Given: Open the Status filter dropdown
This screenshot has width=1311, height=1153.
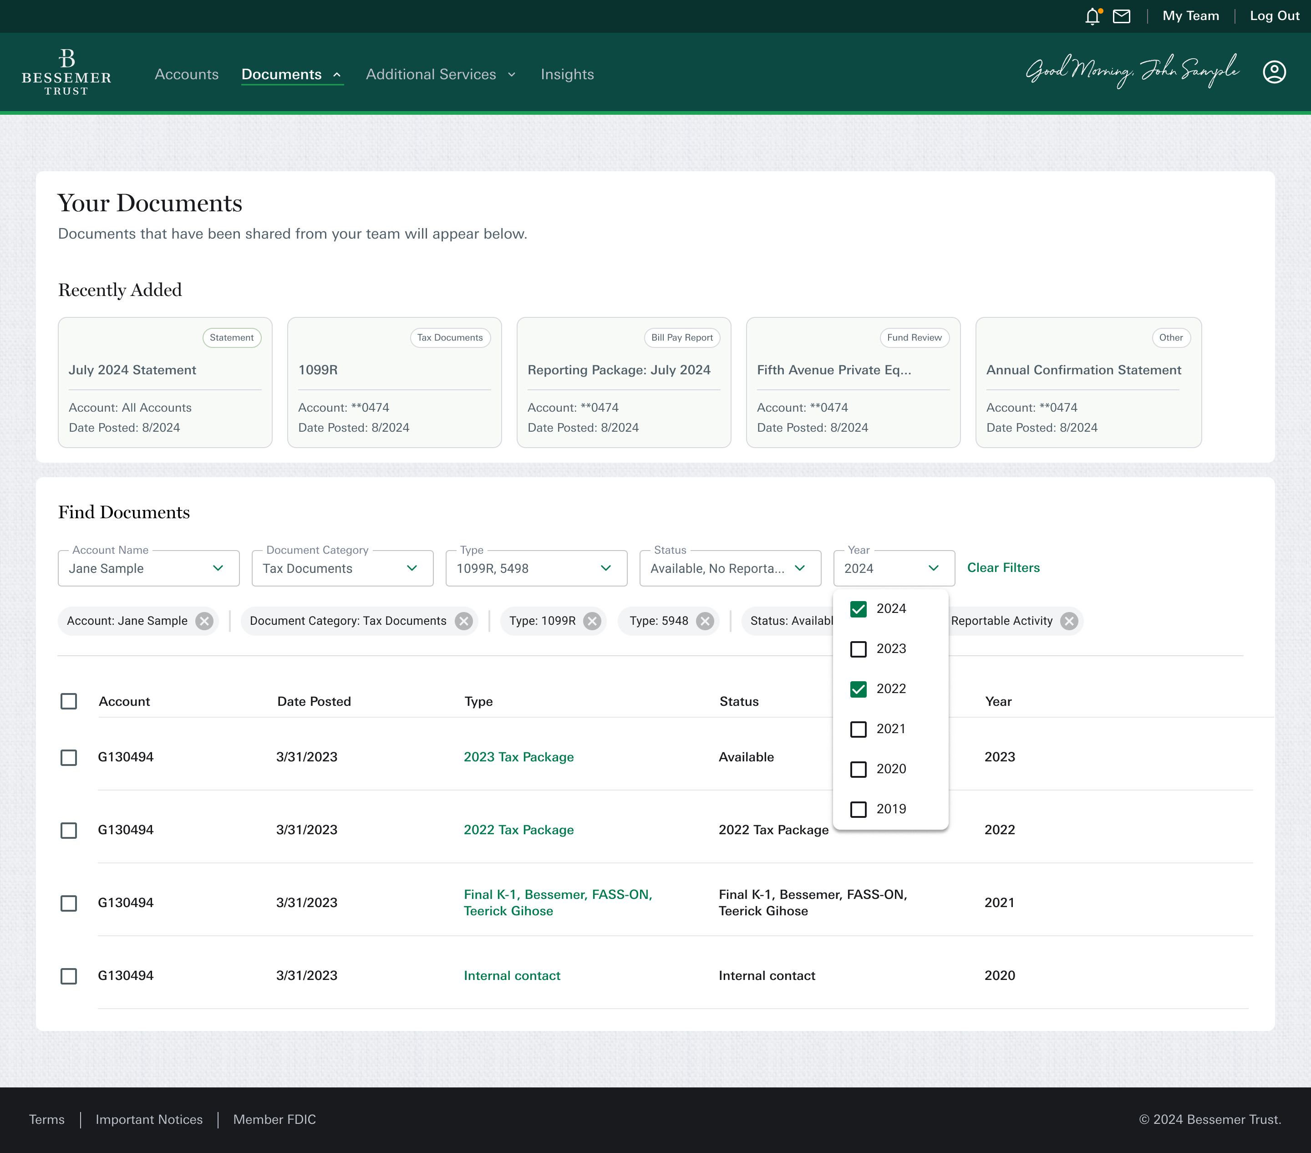Looking at the screenshot, I should click(x=730, y=568).
